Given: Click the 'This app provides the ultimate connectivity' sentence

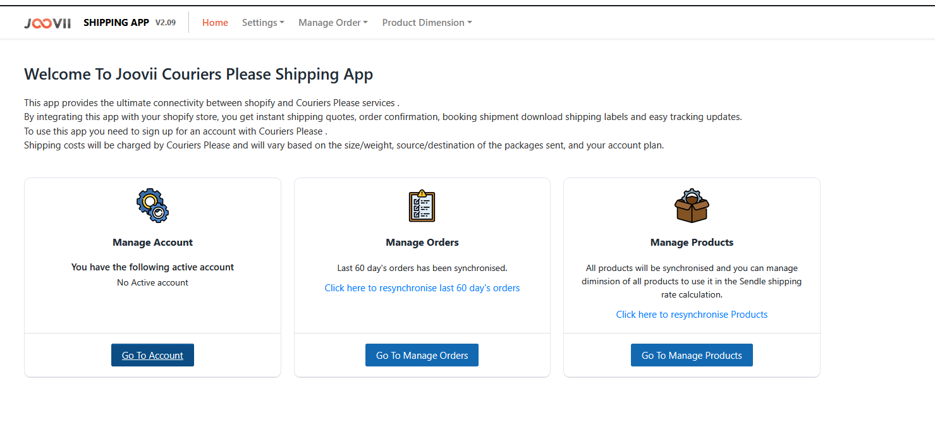Looking at the screenshot, I should (212, 103).
